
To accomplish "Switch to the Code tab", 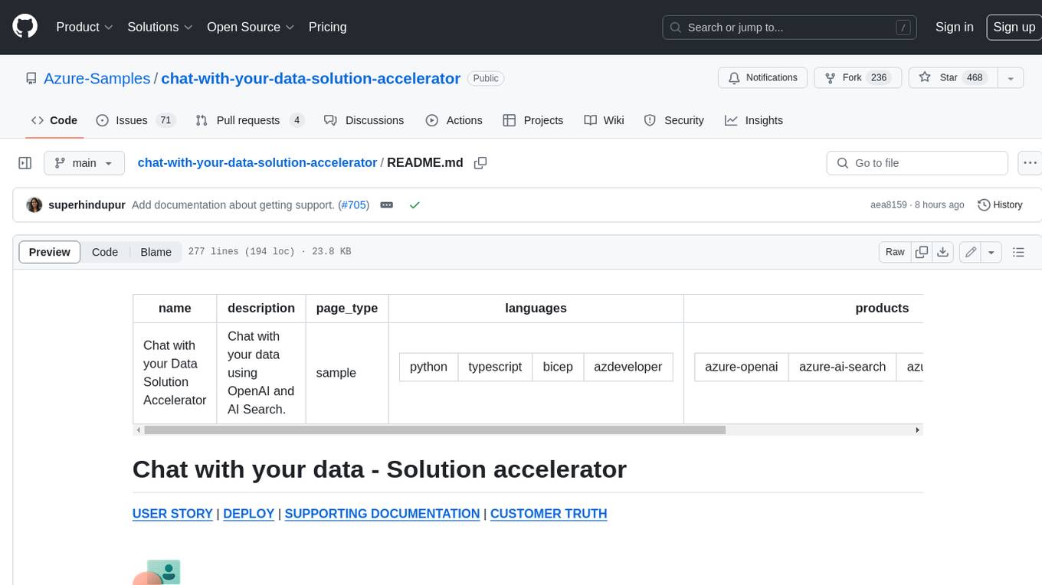I will [x=54, y=120].
